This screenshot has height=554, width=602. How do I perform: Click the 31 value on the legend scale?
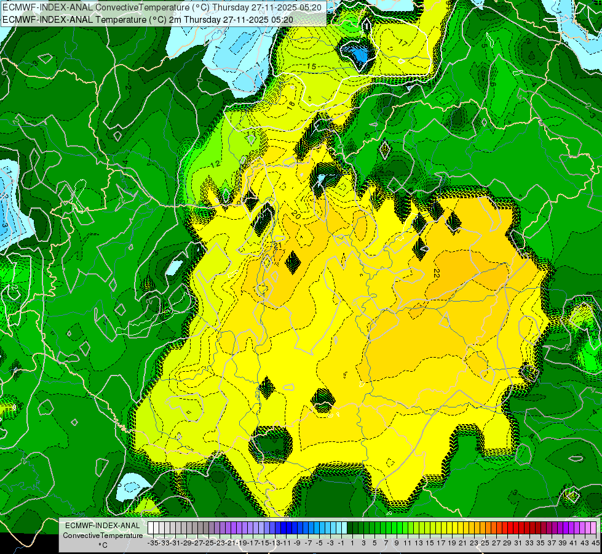[x=518, y=543]
